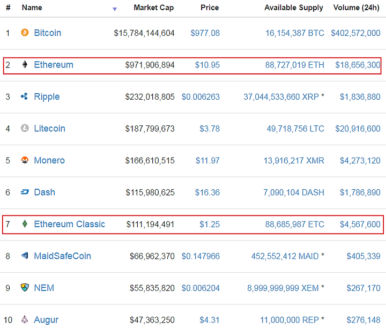
Task: Click supply 8,999,999,999 XEM
Action: (x=283, y=288)
